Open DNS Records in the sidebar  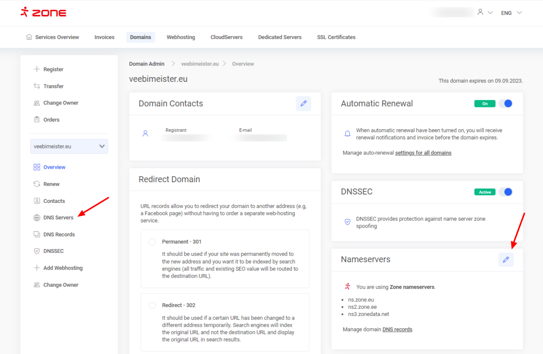(59, 235)
